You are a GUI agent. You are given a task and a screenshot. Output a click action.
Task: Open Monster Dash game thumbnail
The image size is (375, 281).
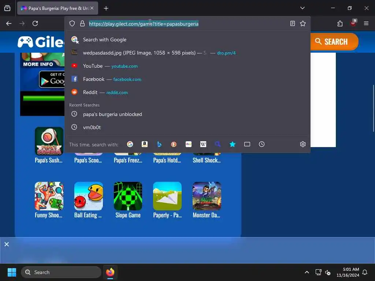pos(207,196)
